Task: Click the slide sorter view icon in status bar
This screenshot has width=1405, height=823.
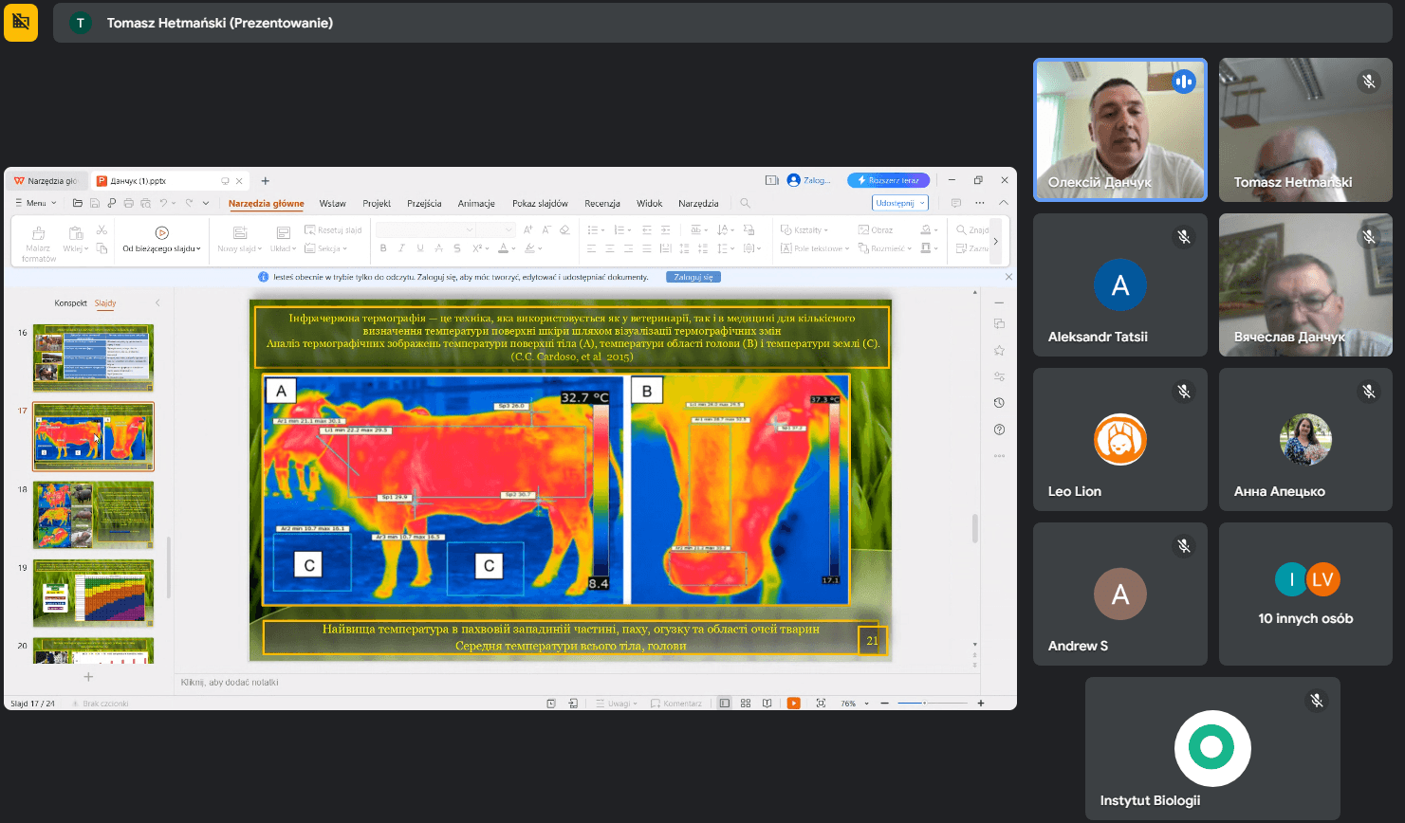Action: (746, 704)
